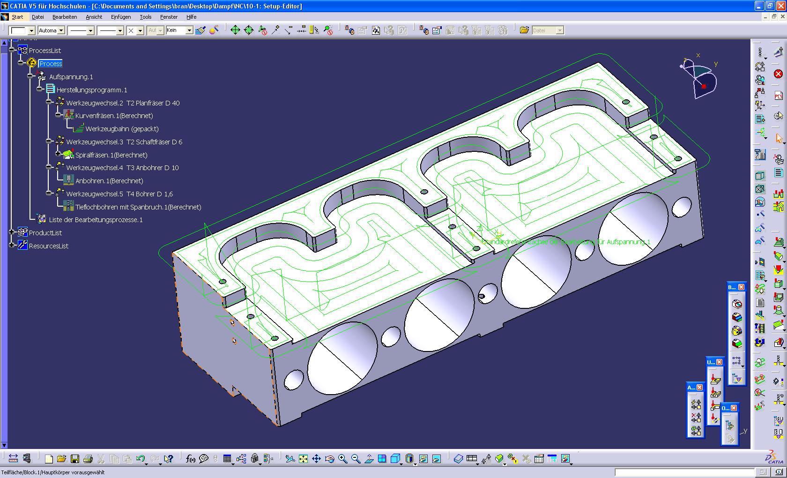Expand the ProductList node

[x=12, y=232]
